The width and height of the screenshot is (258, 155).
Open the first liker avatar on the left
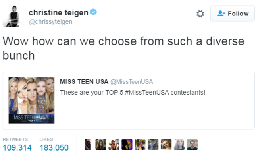click(x=88, y=145)
